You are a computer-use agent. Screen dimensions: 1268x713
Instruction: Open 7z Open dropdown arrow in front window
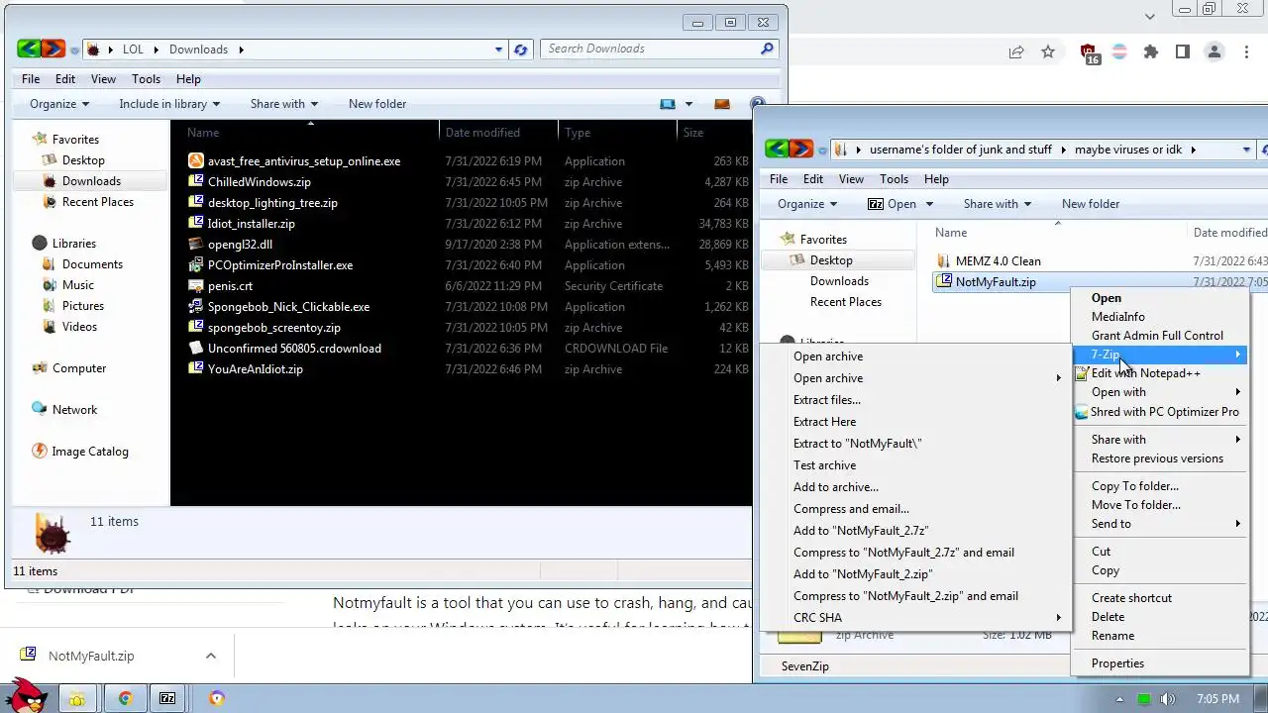928,204
